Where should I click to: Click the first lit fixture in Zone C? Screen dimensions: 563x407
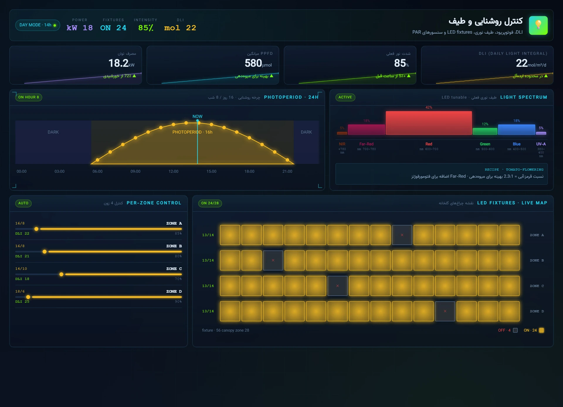(230, 286)
